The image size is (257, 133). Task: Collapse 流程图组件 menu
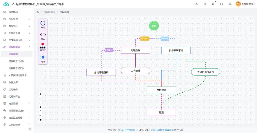(x=17, y=47)
